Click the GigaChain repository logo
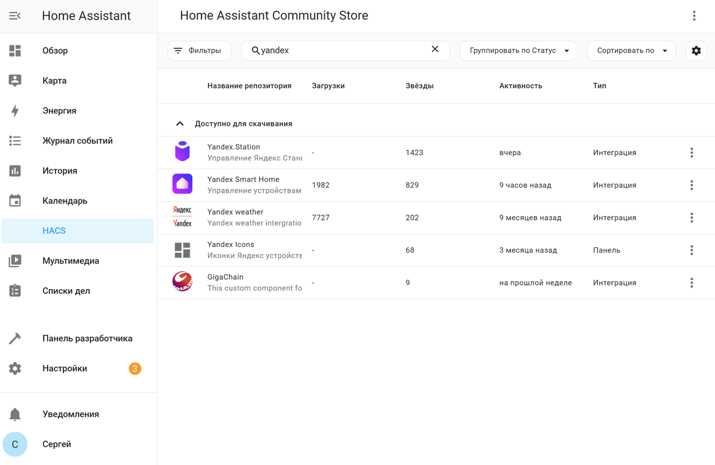Viewport: 715px width, 465px height. click(x=182, y=283)
